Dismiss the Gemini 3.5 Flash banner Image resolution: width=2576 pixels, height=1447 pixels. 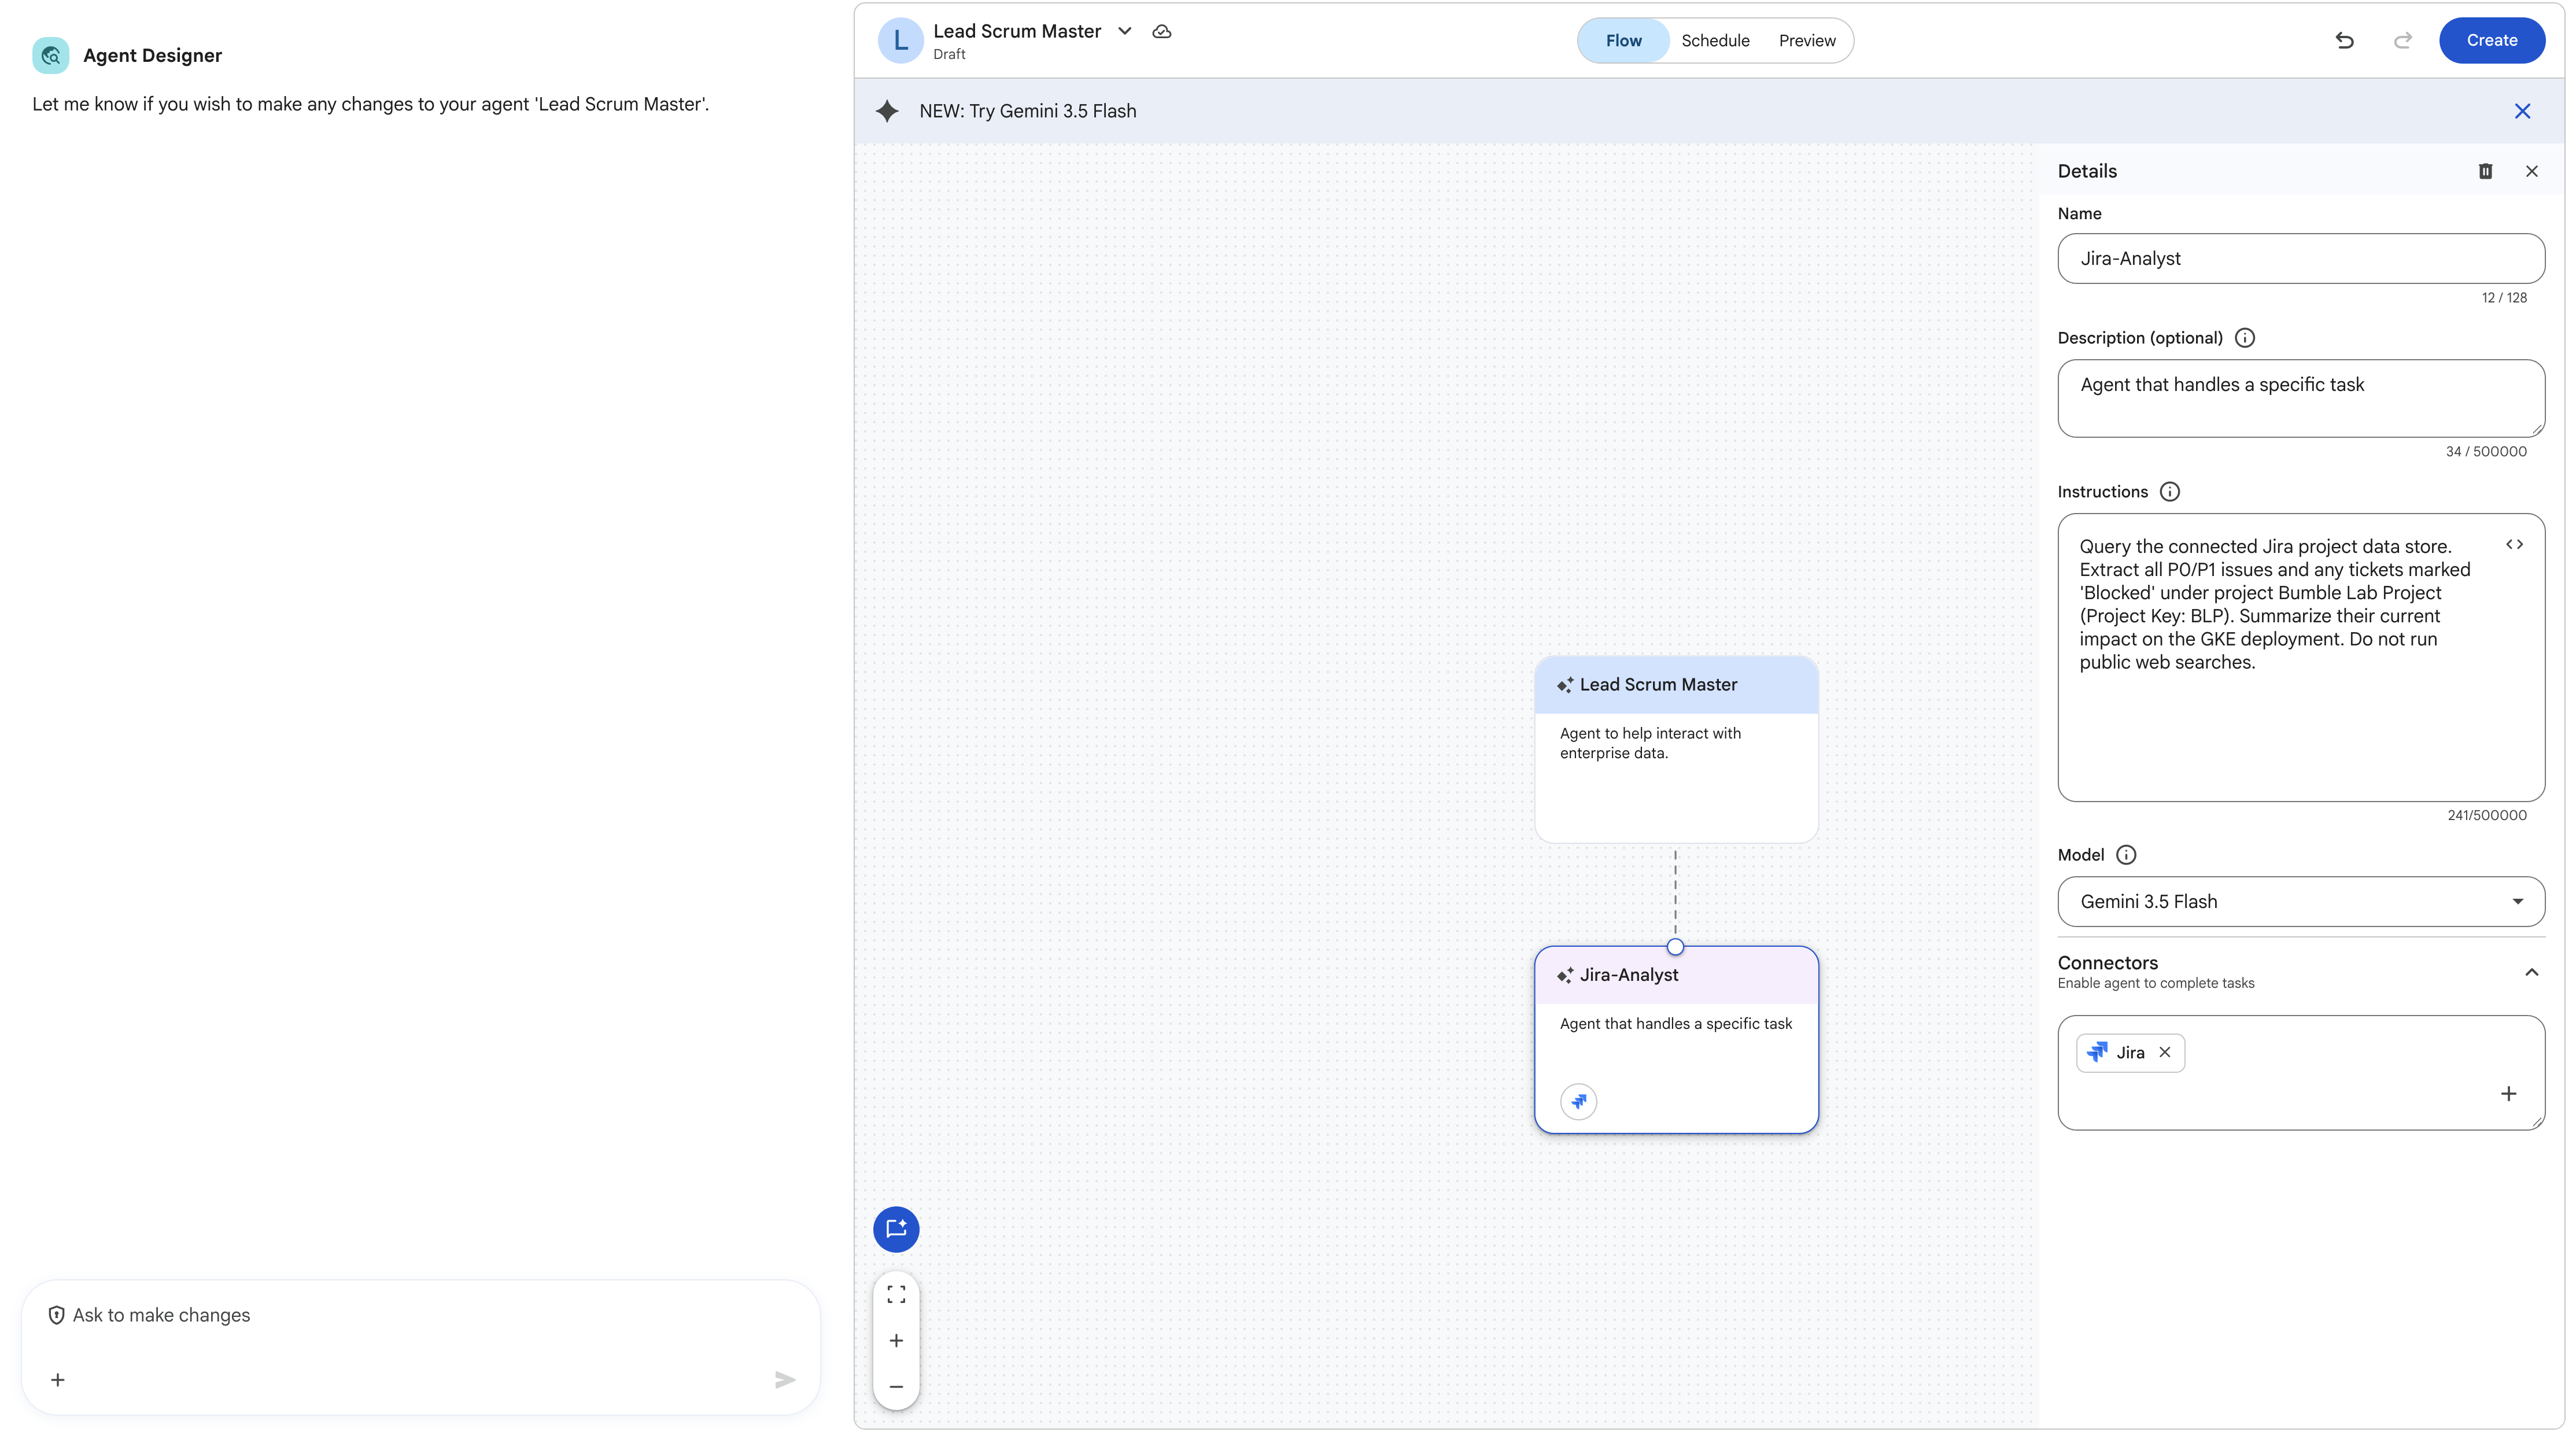click(x=2522, y=111)
